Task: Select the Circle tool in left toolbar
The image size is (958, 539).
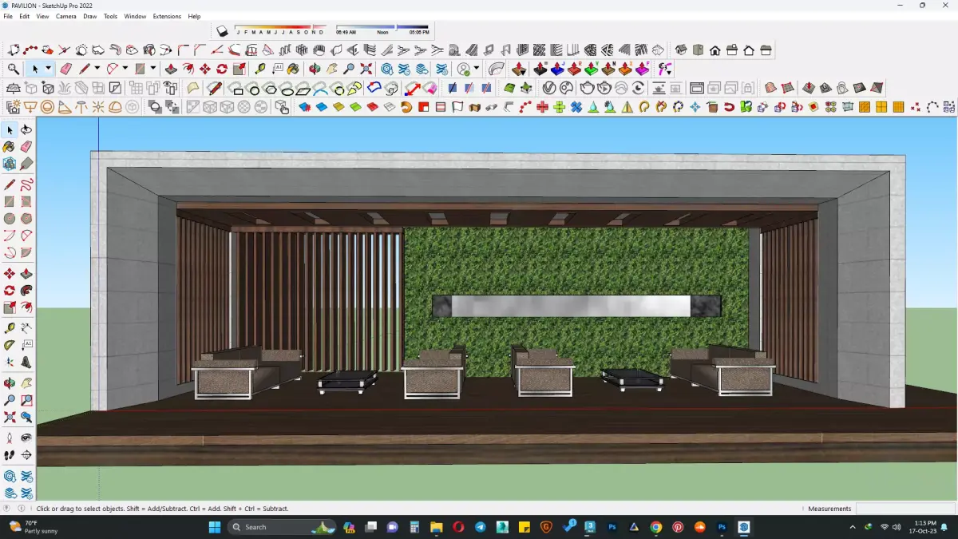Action: (x=10, y=219)
